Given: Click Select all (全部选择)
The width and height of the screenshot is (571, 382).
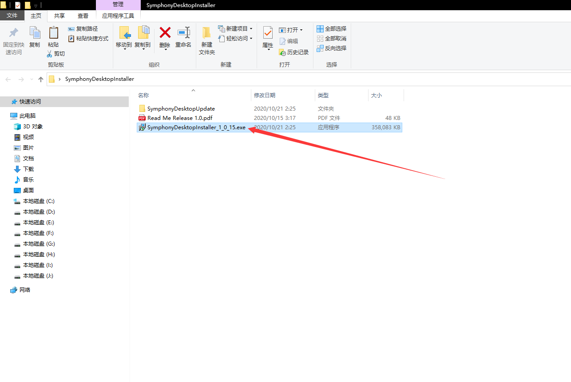Looking at the screenshot, I should click(x=331, y=29).
